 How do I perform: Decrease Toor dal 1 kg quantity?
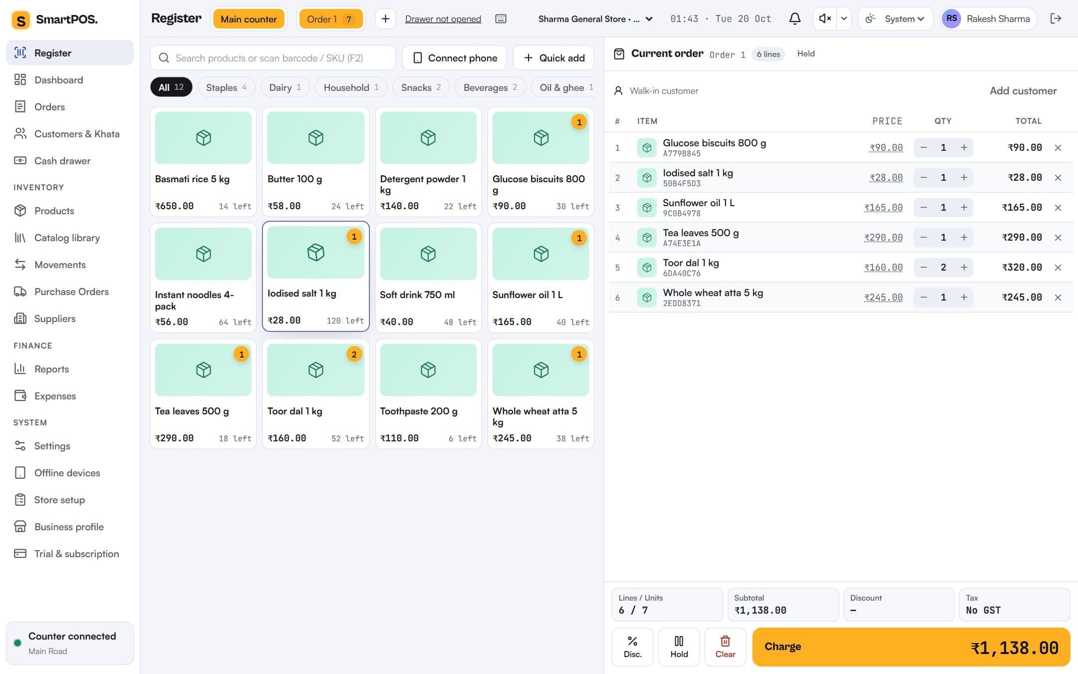point(923,268)
